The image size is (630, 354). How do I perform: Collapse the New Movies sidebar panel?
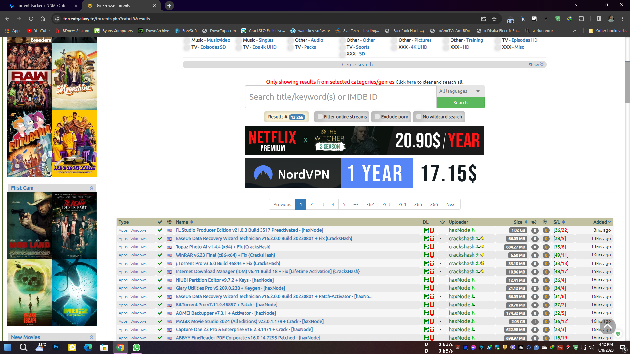(x=92, y=337)
